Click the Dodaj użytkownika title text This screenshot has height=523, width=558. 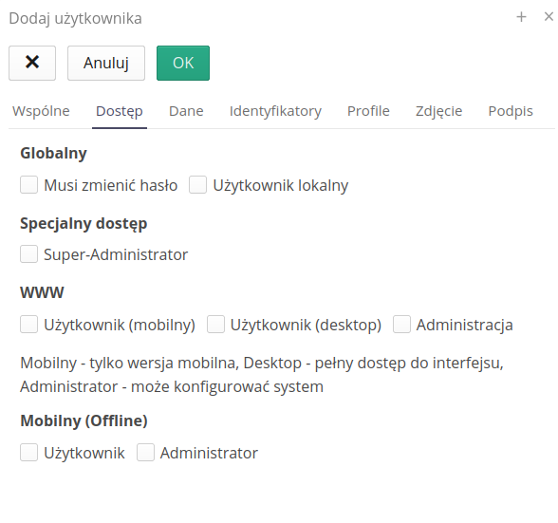click(x=76, y=19)
